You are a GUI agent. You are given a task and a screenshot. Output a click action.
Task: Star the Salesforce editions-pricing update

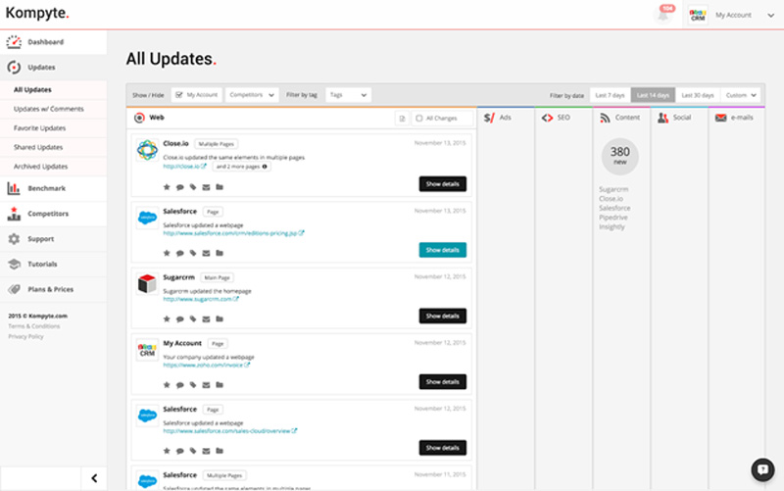[x=167, y=253]
